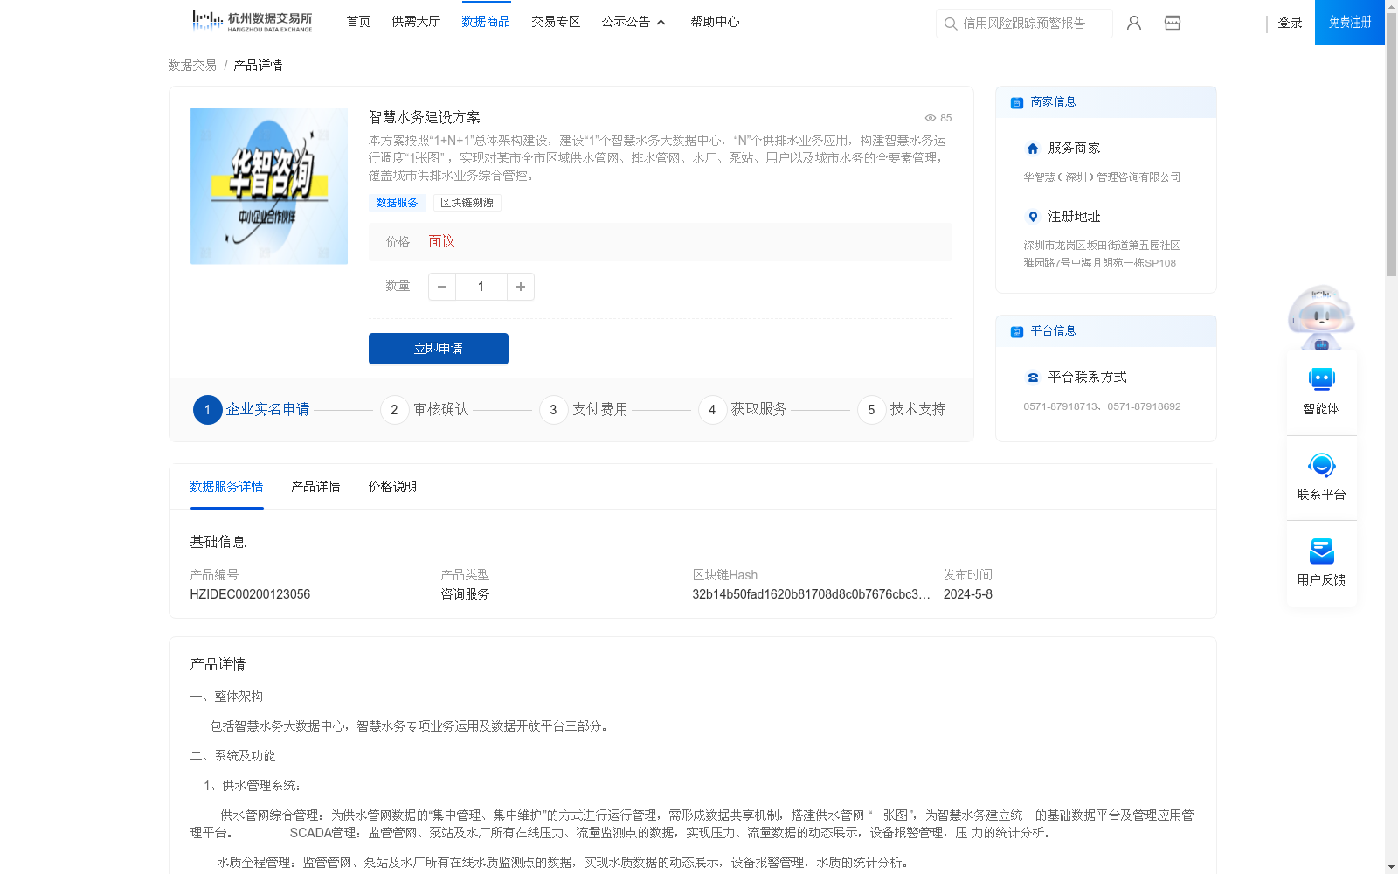Click the 区块链溯源 tag
1398x874 pixels.
(x=467, y=203)
